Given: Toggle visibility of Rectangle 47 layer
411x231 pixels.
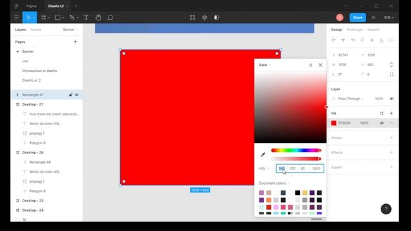Looking at the screenshot, I should pos(76,95).
